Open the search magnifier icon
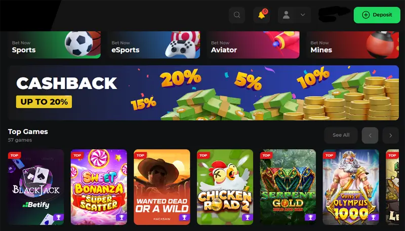This screenshot has width=405, height=231. 237,15
